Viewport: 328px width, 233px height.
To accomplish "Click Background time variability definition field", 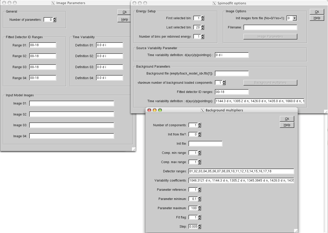I will point(260,101).
